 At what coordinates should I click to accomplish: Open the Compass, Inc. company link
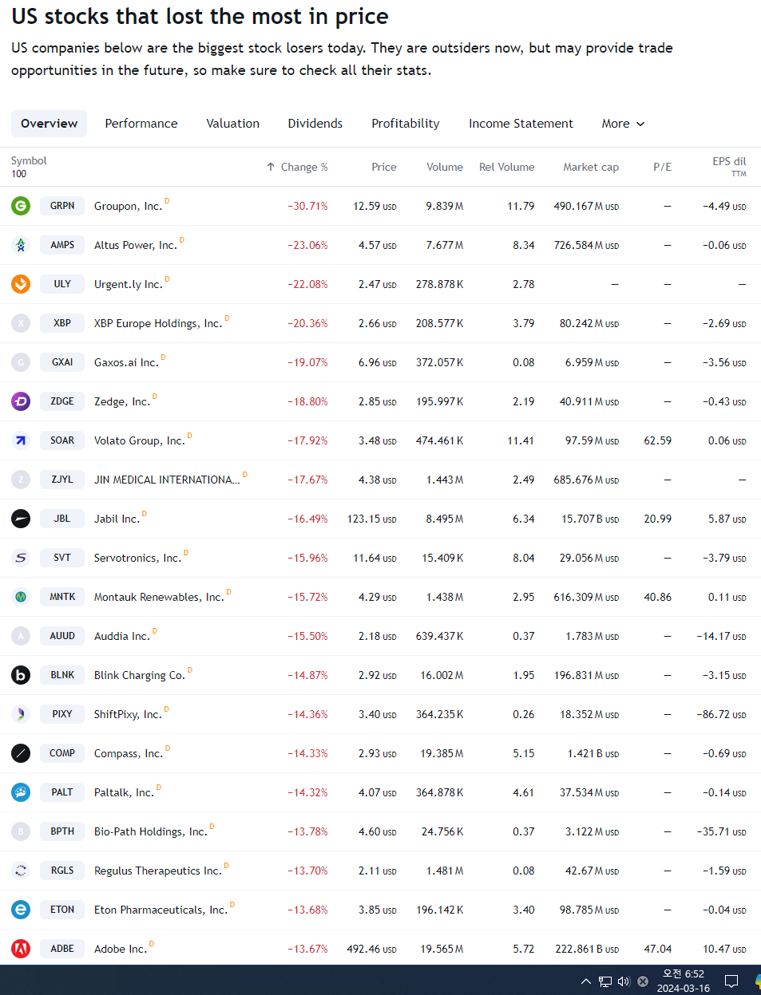pos(129,753)
